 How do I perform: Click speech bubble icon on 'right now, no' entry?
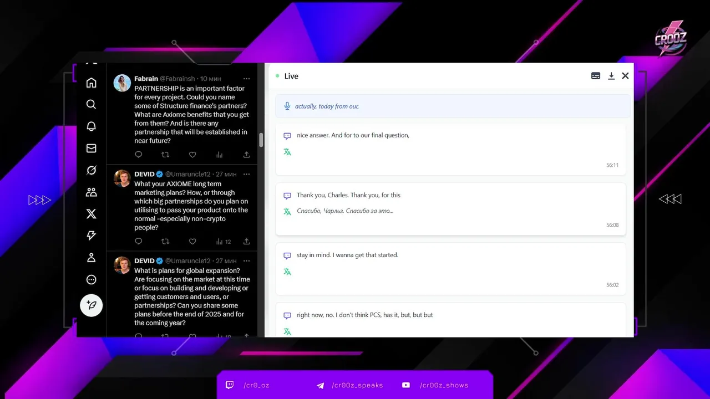[x=287, y=315]
